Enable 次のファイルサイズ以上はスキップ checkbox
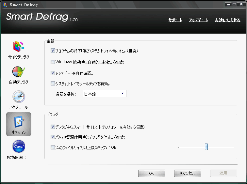Screen dimensions: 247x184 53,147
